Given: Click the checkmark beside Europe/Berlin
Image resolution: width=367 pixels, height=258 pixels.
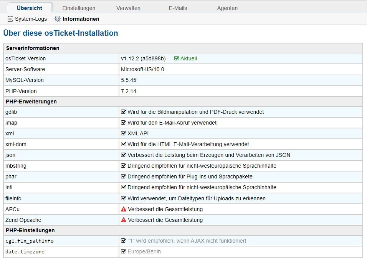Looking at the screenshot, I should point(124,251).
